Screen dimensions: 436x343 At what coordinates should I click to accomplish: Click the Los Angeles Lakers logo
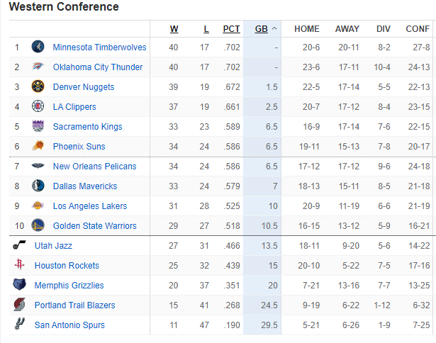click(38, 206)
